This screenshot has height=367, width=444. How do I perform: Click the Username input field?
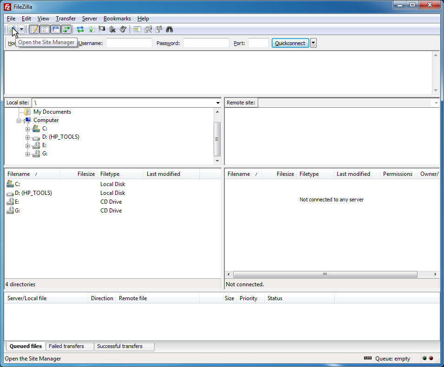tap(129, 43)
